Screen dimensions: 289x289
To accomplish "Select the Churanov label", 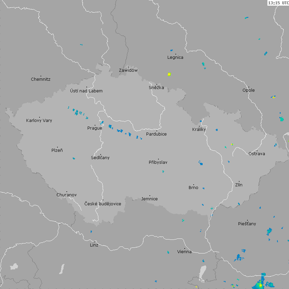I will pyautogui.click(x=66, y=195).
